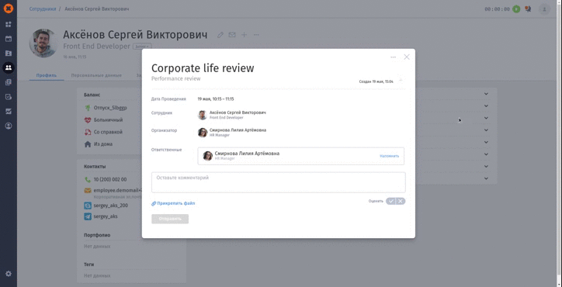This screenshot has width=562, height=287.
Task: Open the user avatar menu in top bar
Action: [x=544, y=9]
